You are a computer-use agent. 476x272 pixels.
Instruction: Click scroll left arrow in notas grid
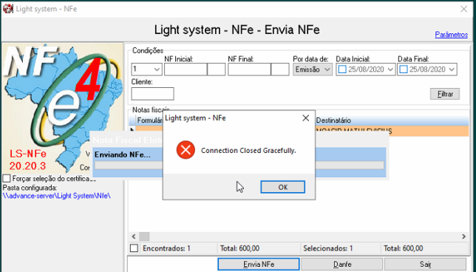pyautogui.click(x=134, y=237)
